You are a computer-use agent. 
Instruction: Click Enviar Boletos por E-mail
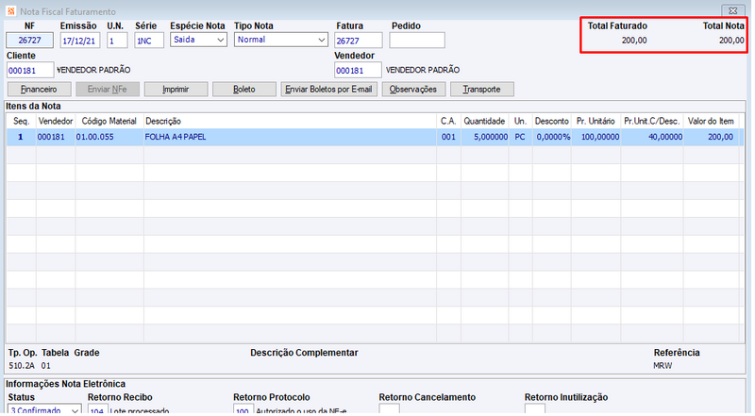(x=328, y=90)
